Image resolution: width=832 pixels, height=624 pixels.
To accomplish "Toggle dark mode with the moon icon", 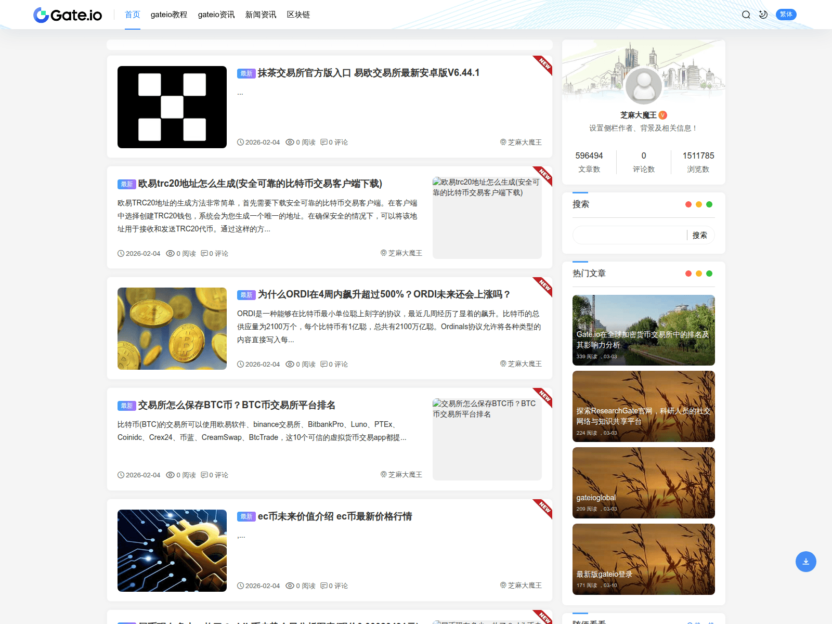I will click(x=763, y=15).
